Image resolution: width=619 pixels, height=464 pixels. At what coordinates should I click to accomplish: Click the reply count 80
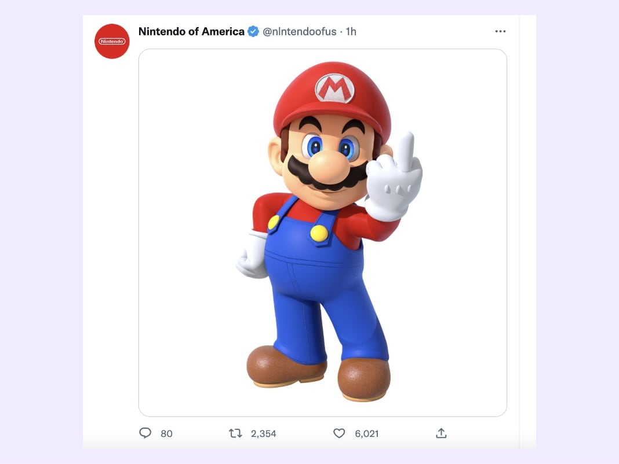tap(166, 433)
